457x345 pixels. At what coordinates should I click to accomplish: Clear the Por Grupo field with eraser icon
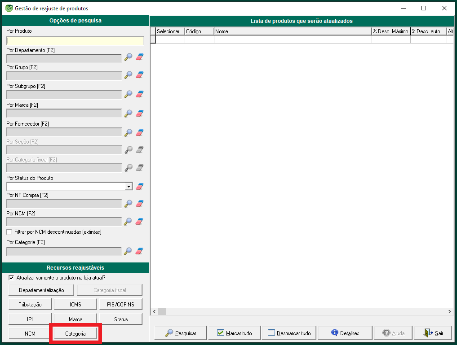(x=139, y=75)
